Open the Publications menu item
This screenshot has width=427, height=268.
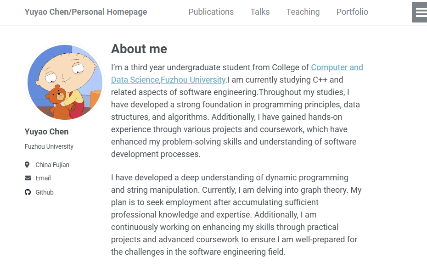coord(211,12)
